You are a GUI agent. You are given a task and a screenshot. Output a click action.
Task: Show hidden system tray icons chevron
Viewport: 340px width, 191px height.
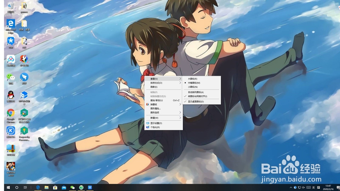(291, 187)
